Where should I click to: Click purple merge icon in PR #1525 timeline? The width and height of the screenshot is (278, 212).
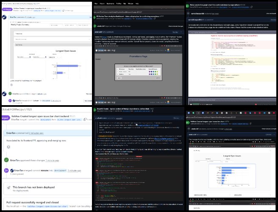[6, 170]
